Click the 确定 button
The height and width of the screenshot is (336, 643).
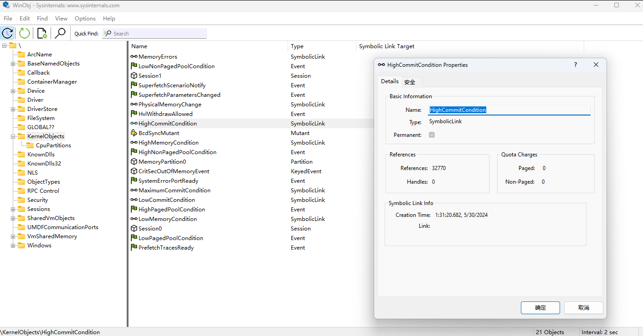[x=540, y=308]
